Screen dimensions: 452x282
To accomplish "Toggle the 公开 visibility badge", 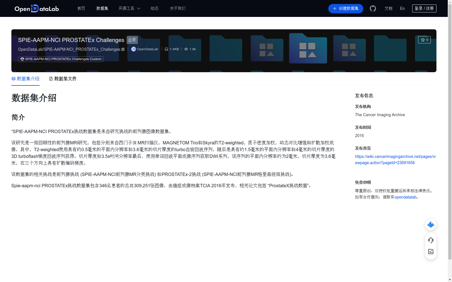I will tap(132, 40).
